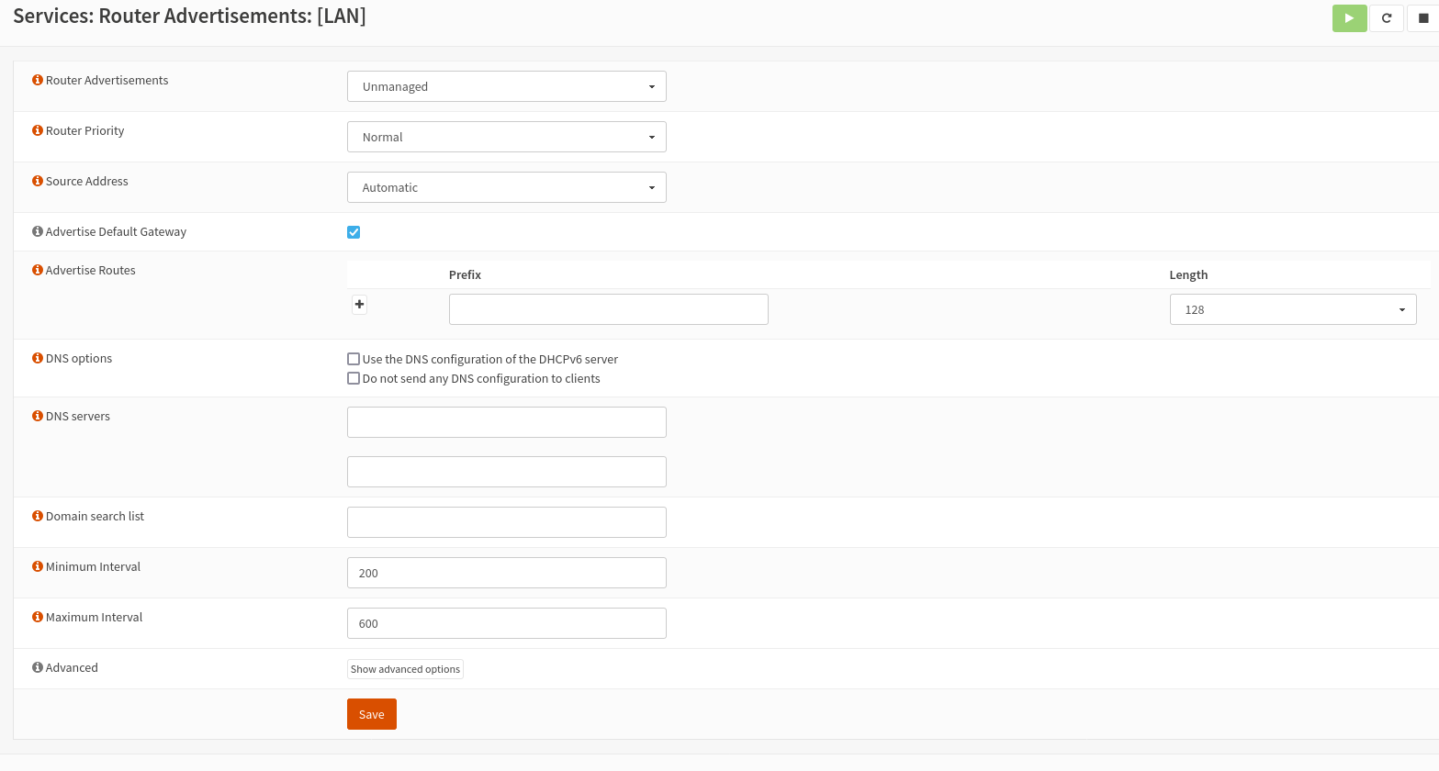Click info icon next to Advertise Default Gateway
Image resolution: width=1439 pixels, height=771 pixels.
tap(38, 231)
